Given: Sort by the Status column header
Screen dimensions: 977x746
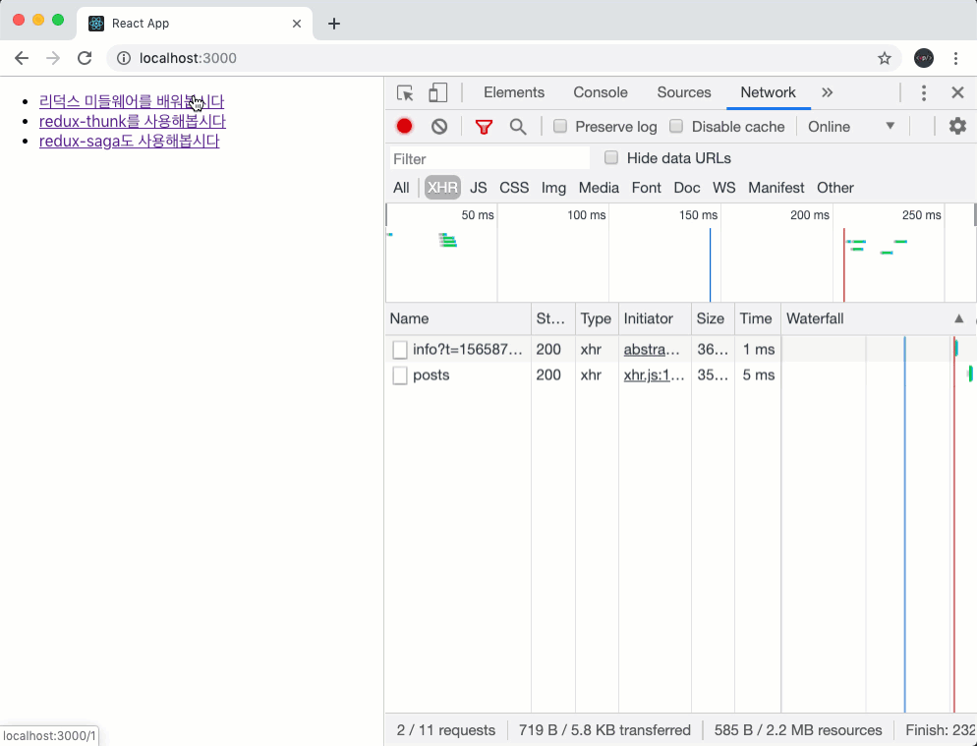Looking at the screenshot, I should click(553, 319).
